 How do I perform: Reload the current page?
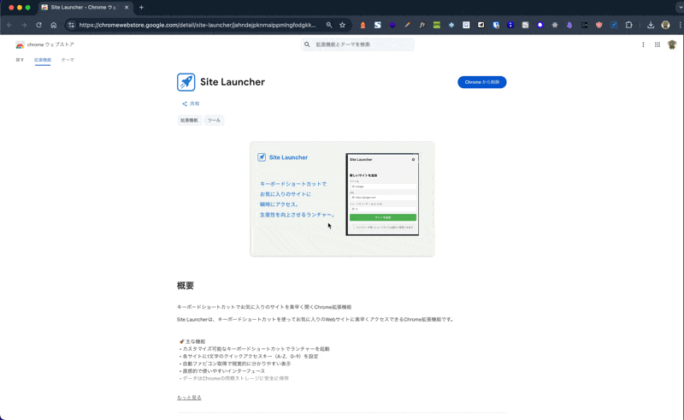38,25
